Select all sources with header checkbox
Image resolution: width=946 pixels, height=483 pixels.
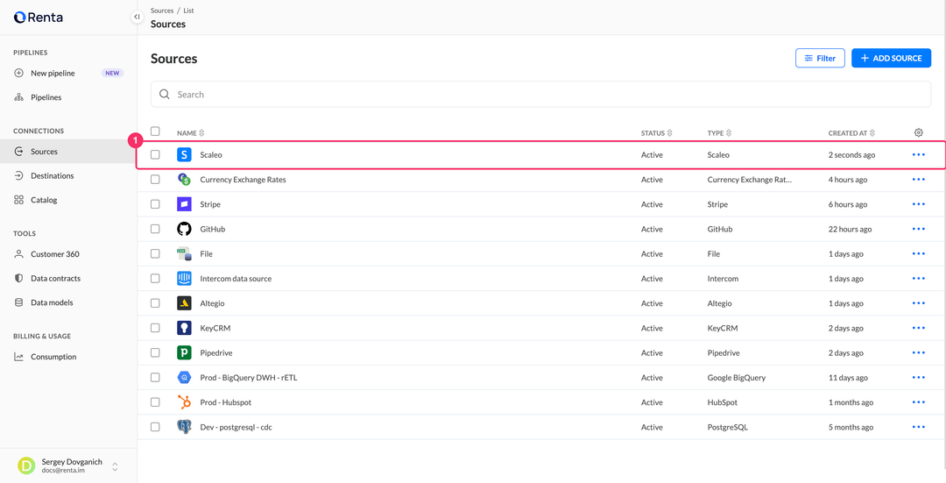click(x=155, y=131)
